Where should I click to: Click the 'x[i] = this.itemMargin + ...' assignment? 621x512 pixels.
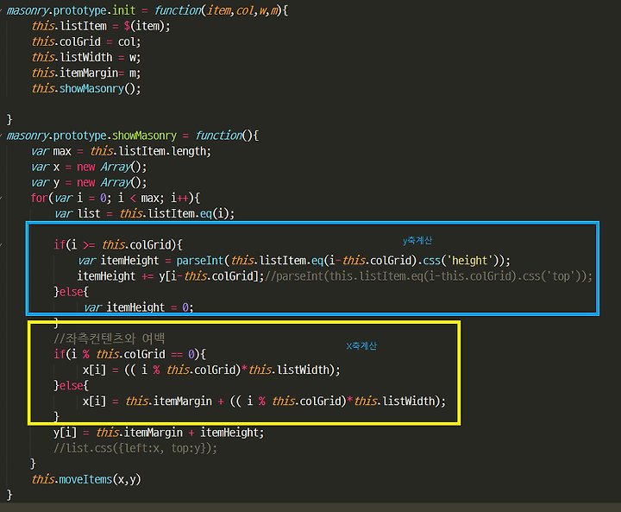(x=264, y=401)
